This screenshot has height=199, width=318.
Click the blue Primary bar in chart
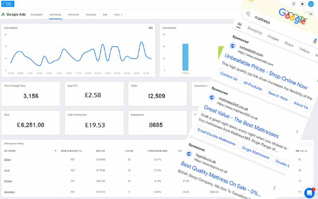pyautogui.click(x=185, y=57)
